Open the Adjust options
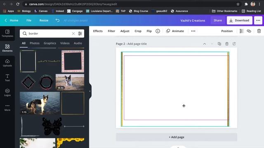264x148 pixels. [125, 31]
